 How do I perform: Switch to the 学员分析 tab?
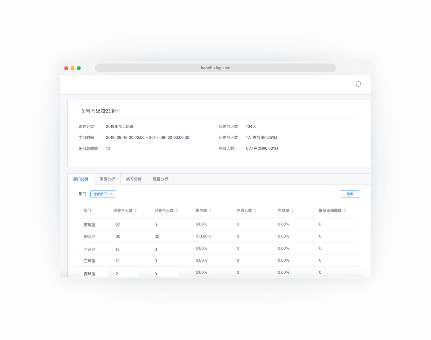(107, 179)
